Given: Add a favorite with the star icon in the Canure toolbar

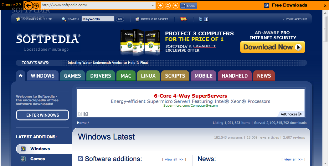Looking at the screenshot, I should point(176,5).
